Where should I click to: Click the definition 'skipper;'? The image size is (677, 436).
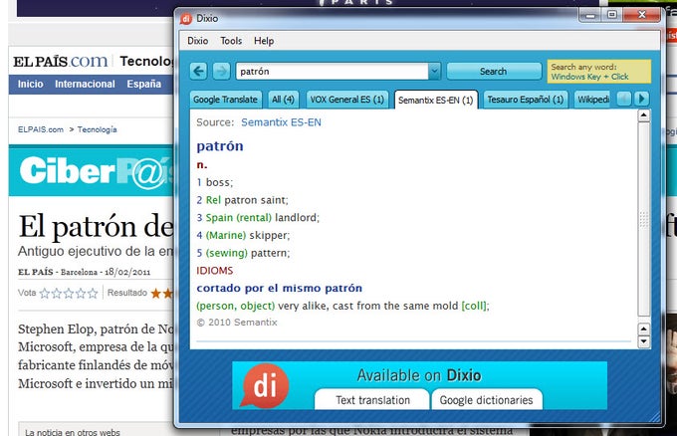[270, 236]
